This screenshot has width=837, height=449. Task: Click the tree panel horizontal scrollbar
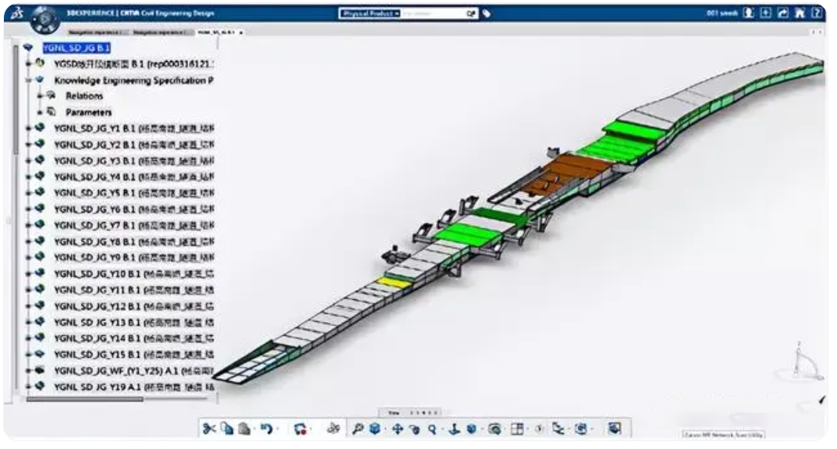coord(86,400)
